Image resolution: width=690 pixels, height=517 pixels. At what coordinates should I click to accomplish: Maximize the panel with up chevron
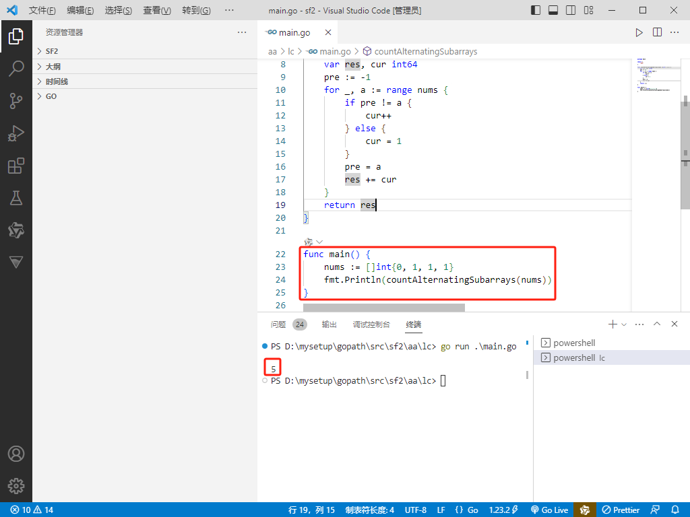click(657, 324)
